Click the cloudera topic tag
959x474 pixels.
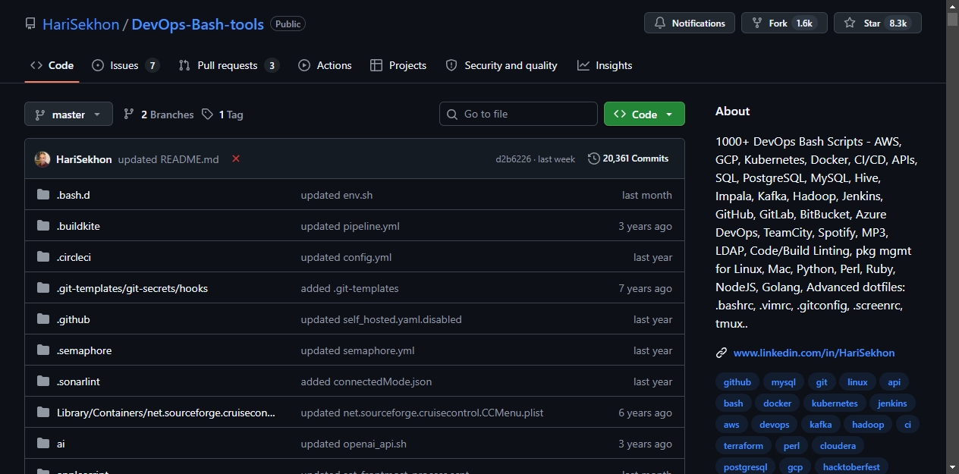click(838, 446)
